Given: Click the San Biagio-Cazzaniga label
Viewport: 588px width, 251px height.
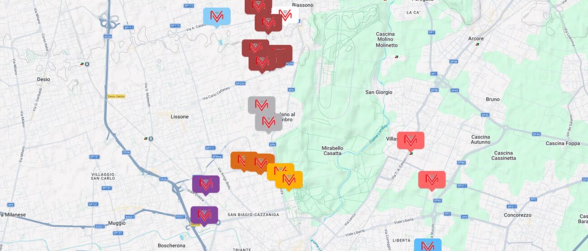Looking at the screenshot, I should pos(253,214).
